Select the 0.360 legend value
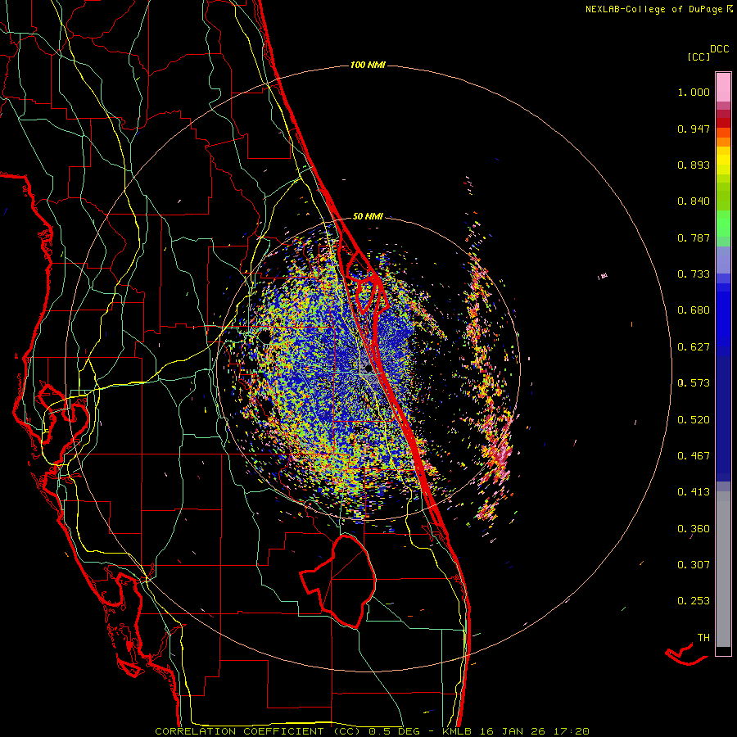 coord(694,529)
